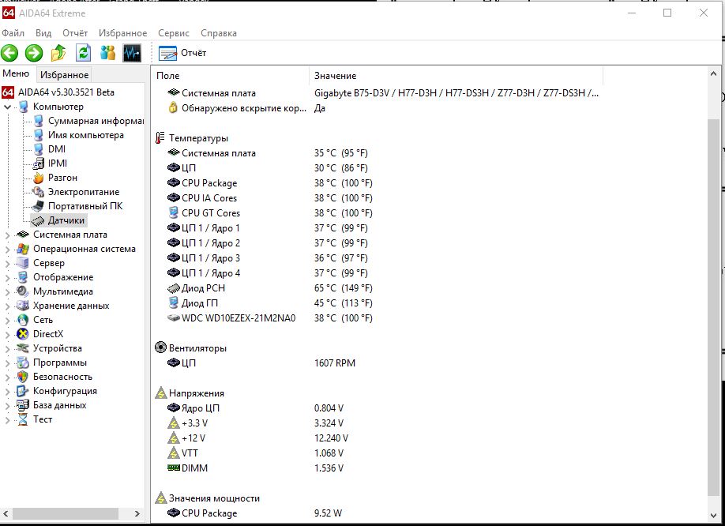Go forward with the green right arrow
Viewport: 725px width, 526px height.
(x=34, y=53)
